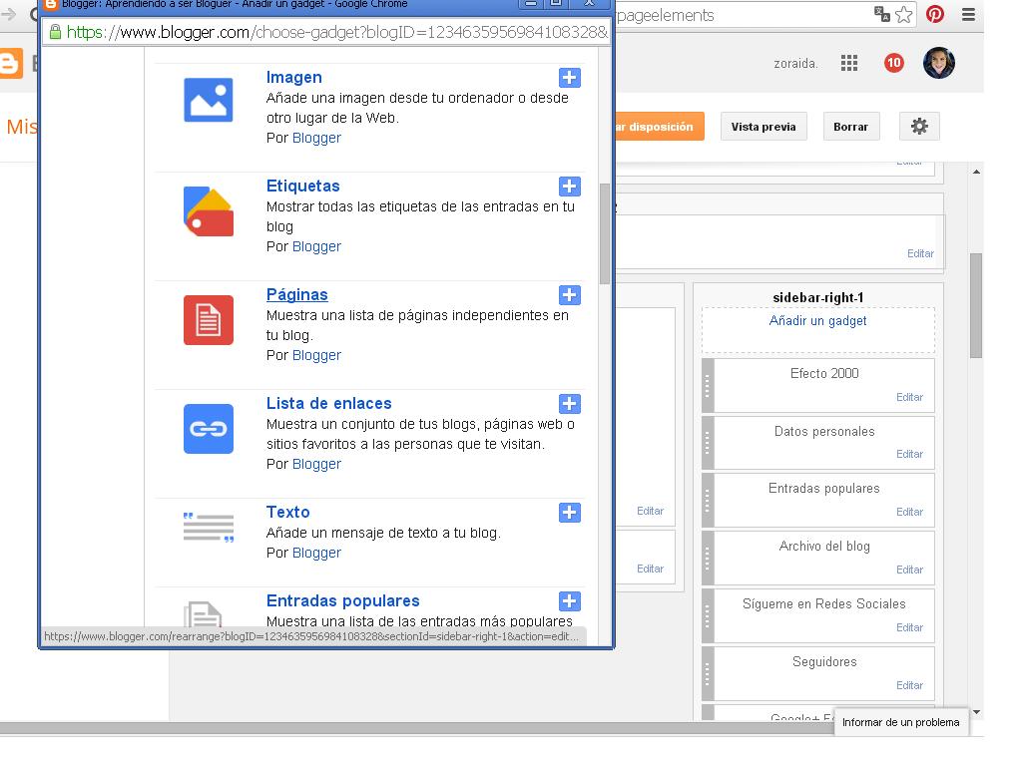Grab the drag handle of Efecto 2000 gadget
Screen dimensions: 1022x766
pos(708,386)
